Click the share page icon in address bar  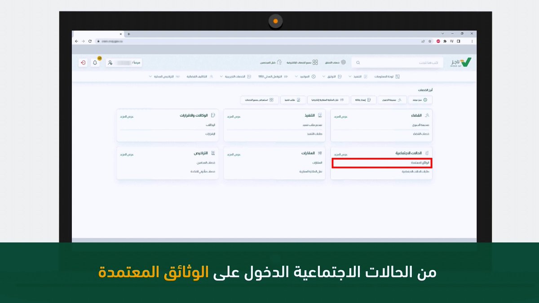click(x=423, y=41)
